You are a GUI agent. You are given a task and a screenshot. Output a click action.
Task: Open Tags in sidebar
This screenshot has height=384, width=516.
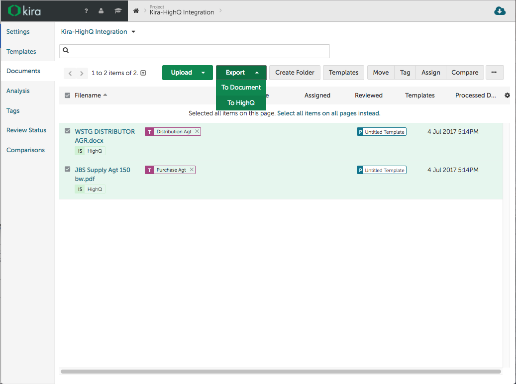click(13, 110)
